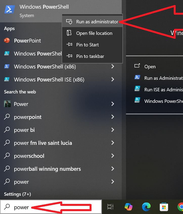Viewport: 183px width, 214px height.
Task: Expand the power fm live saint lucia chevron
Action: (113, 143)
